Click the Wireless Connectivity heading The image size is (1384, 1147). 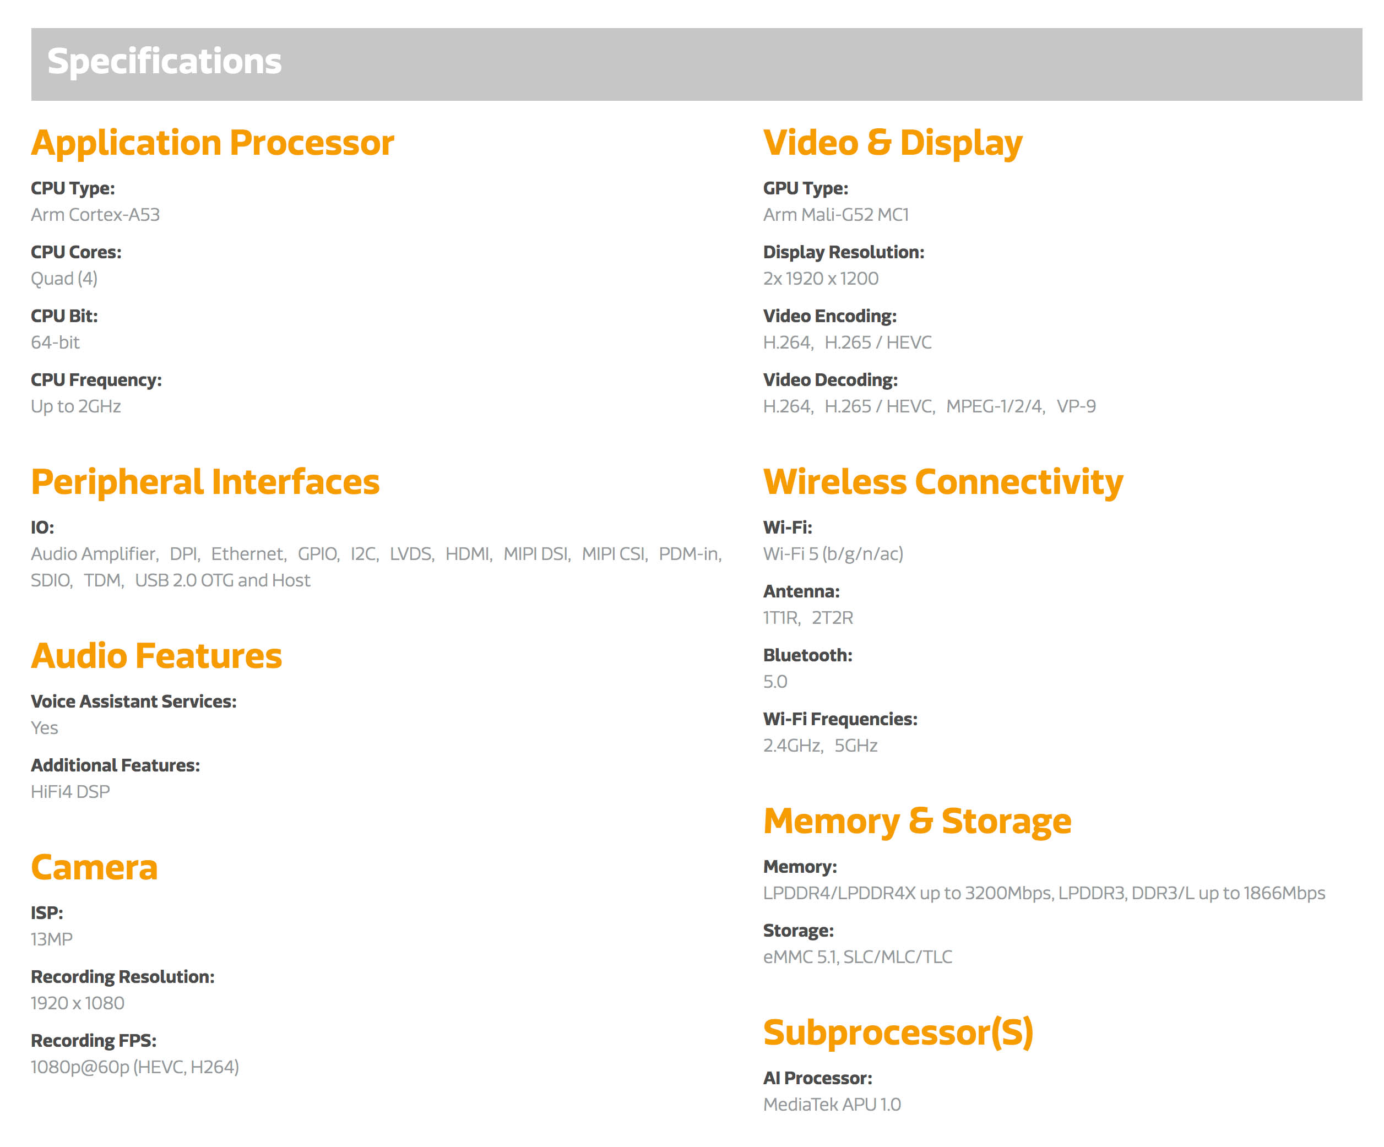click(942, 482)
